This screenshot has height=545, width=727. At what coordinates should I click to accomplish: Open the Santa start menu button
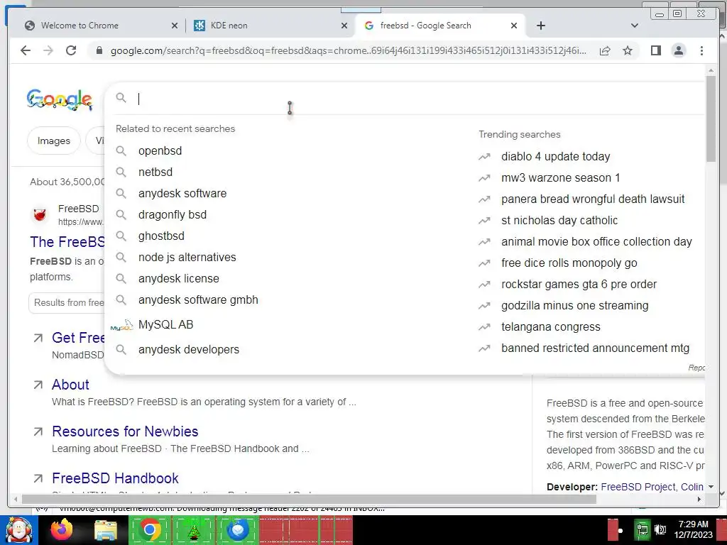[18, 530]
